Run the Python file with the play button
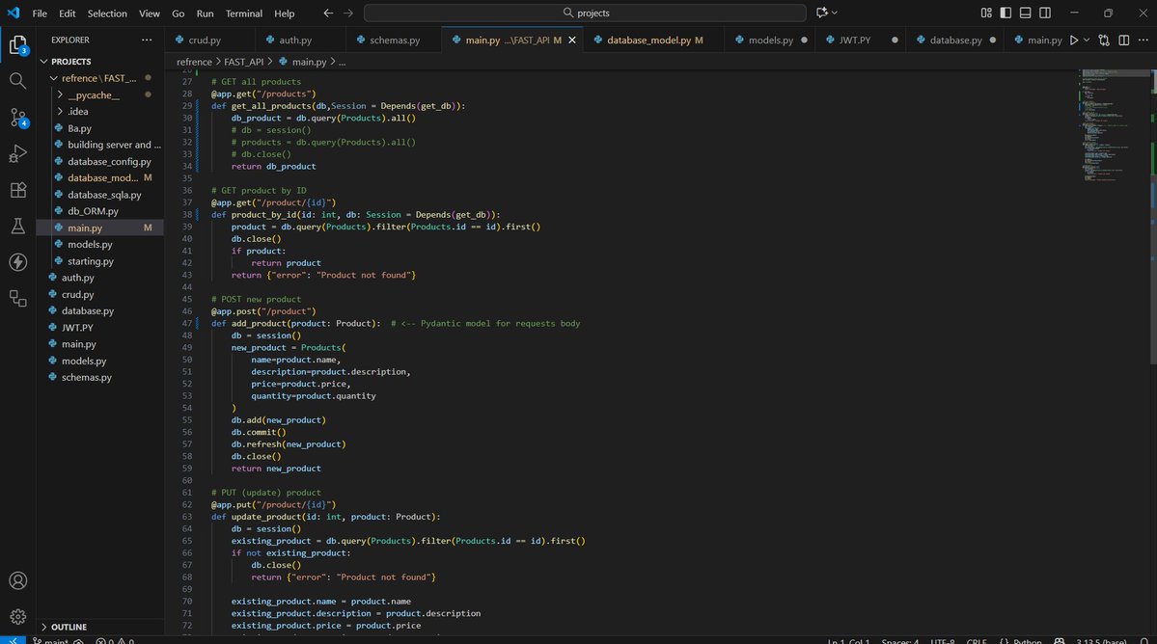 tap(1074, 40)
